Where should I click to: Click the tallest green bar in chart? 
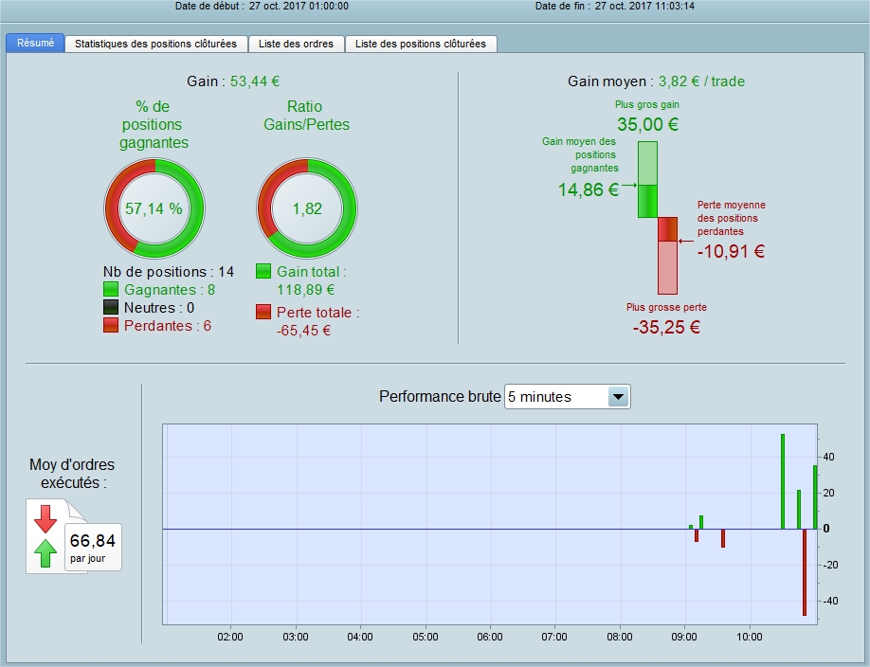click(x=783, y=481)
